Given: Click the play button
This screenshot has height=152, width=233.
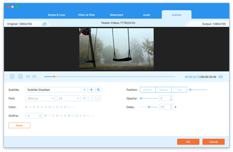Looking at the screenshot, I should coord(12,77).
